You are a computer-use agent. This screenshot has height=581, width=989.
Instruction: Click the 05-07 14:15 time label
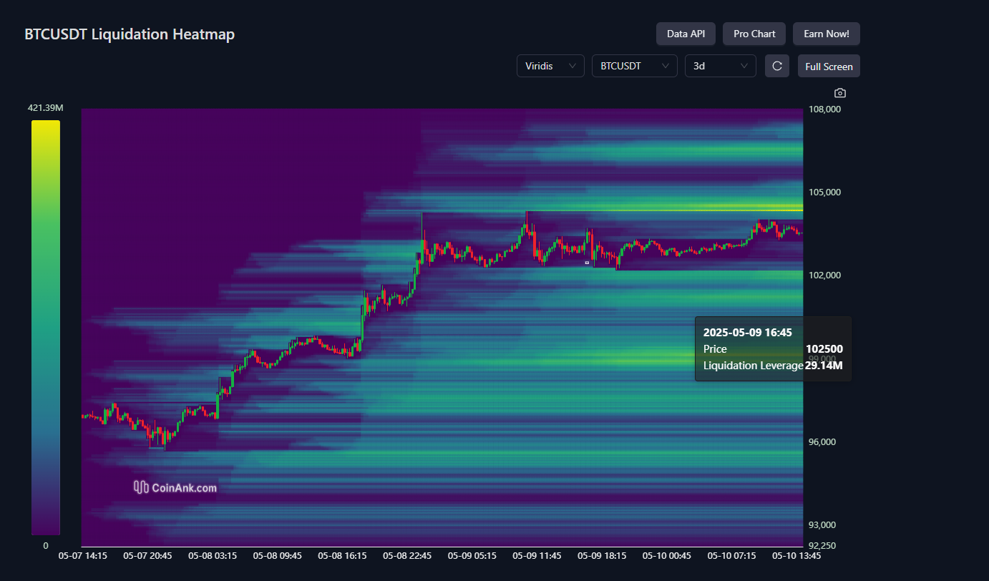point(83,555)
